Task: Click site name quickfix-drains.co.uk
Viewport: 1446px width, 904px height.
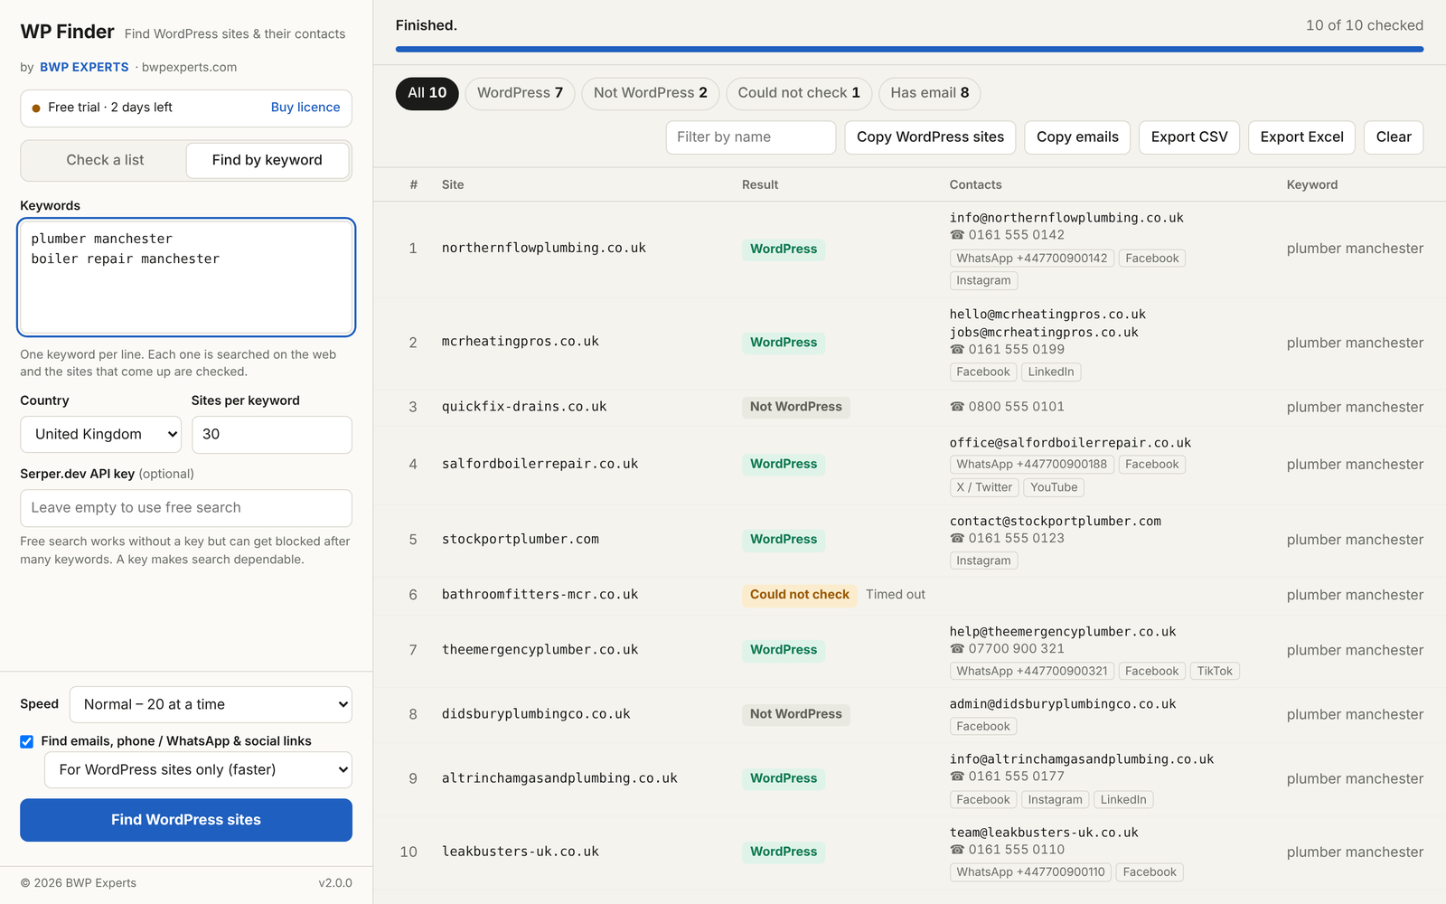Action: (524, 407)
